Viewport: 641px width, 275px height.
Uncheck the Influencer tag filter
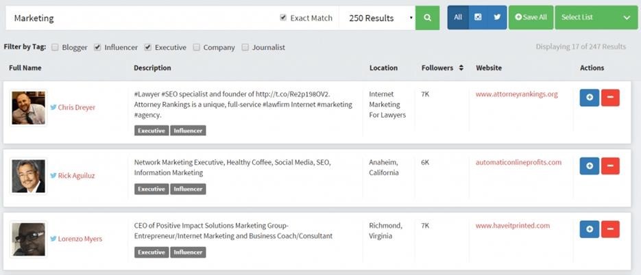[97, 47]
